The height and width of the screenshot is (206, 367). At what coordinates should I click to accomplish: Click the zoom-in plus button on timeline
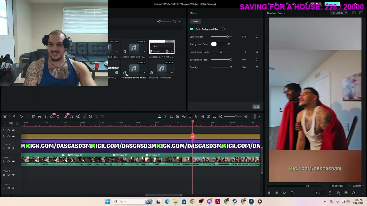click(x=246, y=116)
